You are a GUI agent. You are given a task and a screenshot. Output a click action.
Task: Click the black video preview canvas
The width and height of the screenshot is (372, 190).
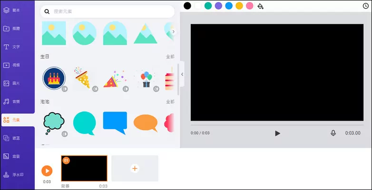277,73
